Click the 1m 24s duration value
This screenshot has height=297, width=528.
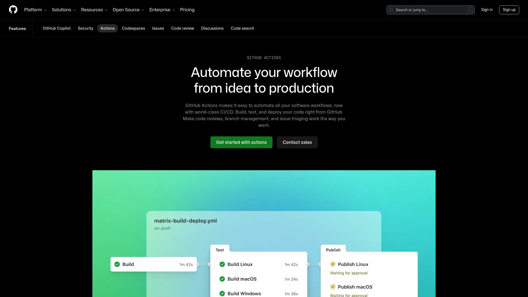tap(291, 279)
